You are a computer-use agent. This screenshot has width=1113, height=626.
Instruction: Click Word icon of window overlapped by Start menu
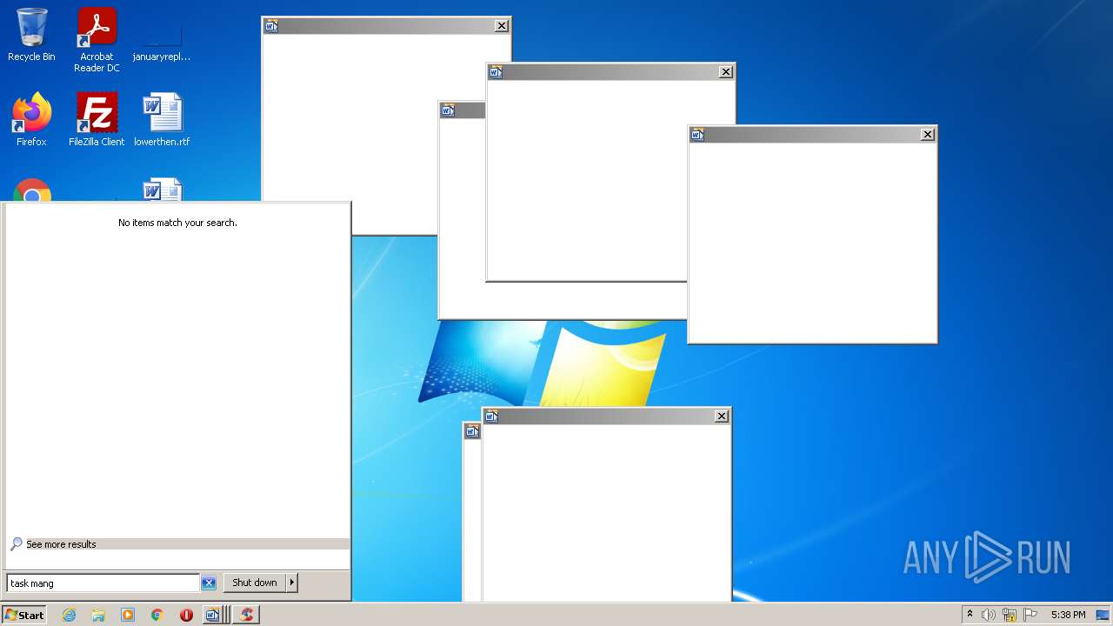coord(271,26)
